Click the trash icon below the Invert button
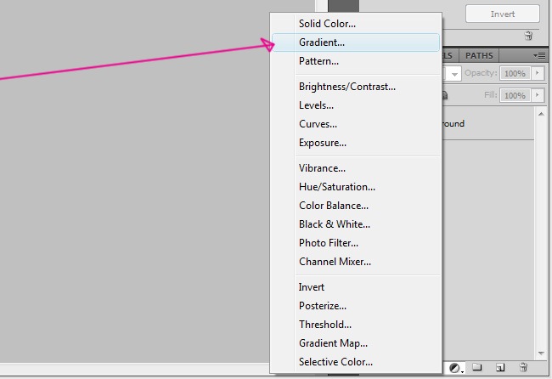 (528, 36)
